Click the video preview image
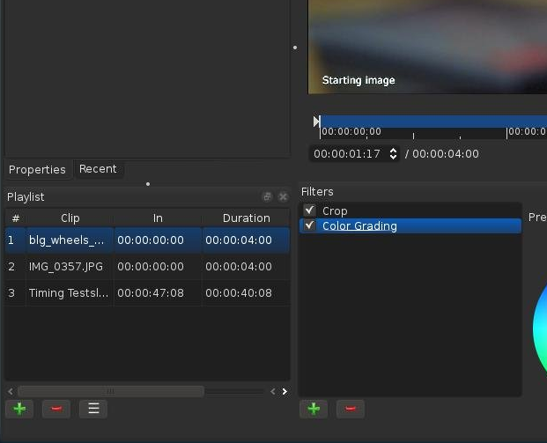The width and height of the screenshot is (547, 443). click(427, 47)
